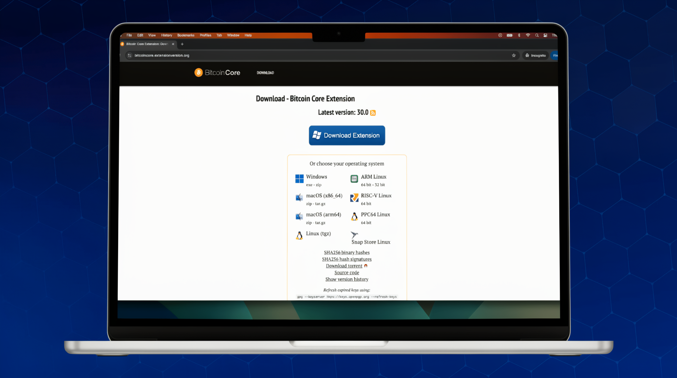The height and width of the screenshot is (378, 677).
Task: Open the History menu
Action: click(166, 35)
